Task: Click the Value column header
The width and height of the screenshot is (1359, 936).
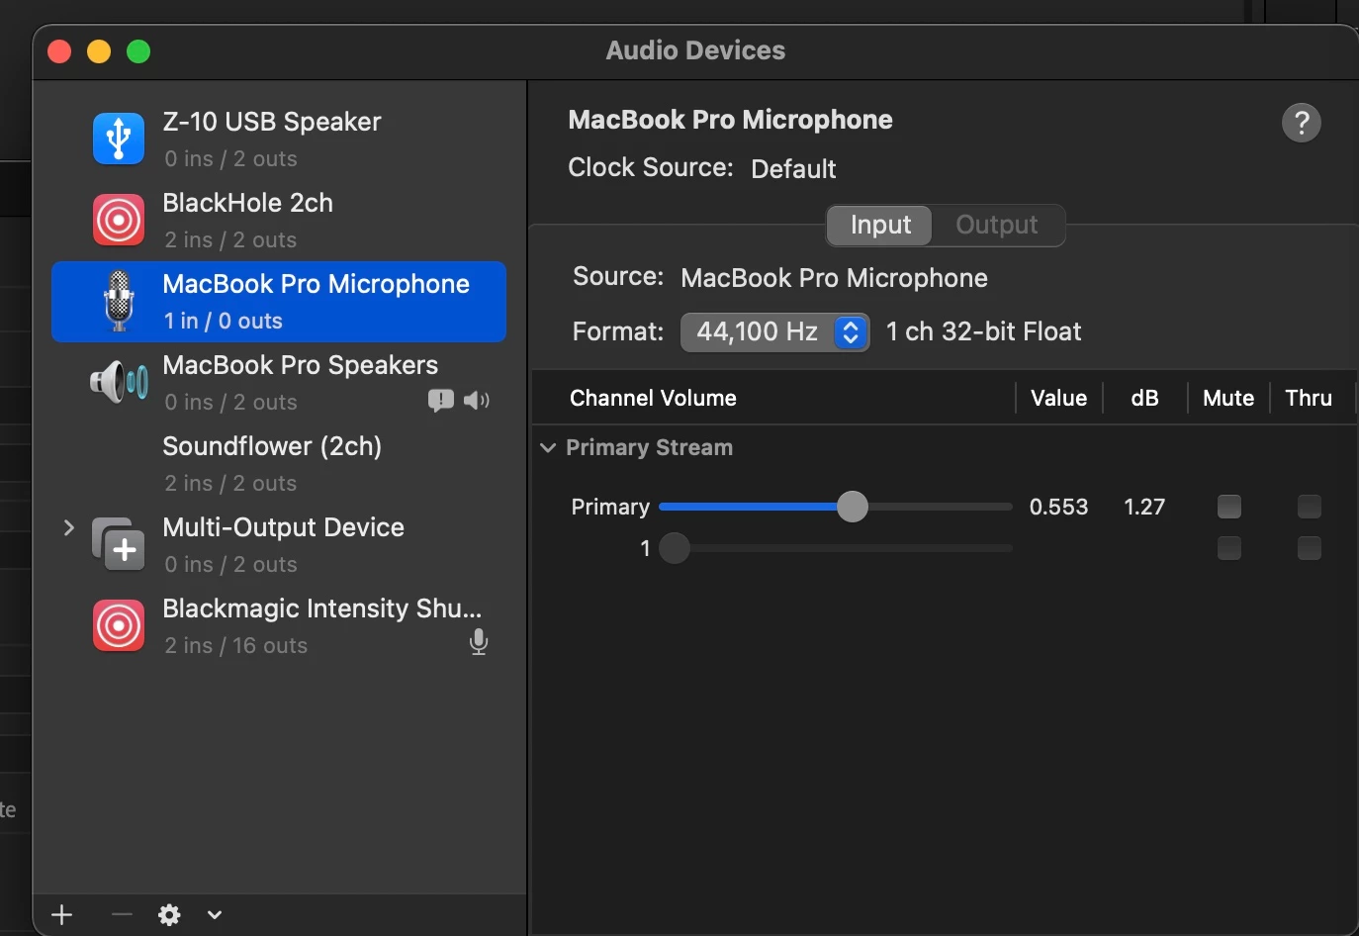Action: [x=1058, y=398]
